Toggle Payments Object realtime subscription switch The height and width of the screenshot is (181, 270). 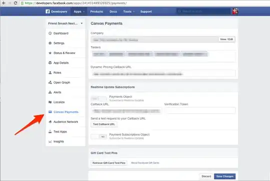click(98, 99)
